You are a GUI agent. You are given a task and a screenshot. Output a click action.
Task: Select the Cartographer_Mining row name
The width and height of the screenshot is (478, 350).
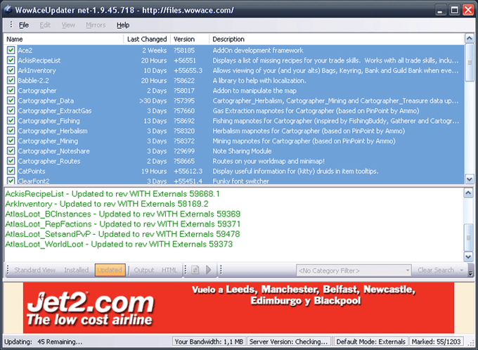click(x=48, y=141)
